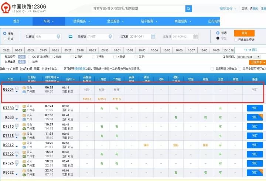Select one-way trip radio button
The image size is (266, 181).
click(x=5, y=33)
